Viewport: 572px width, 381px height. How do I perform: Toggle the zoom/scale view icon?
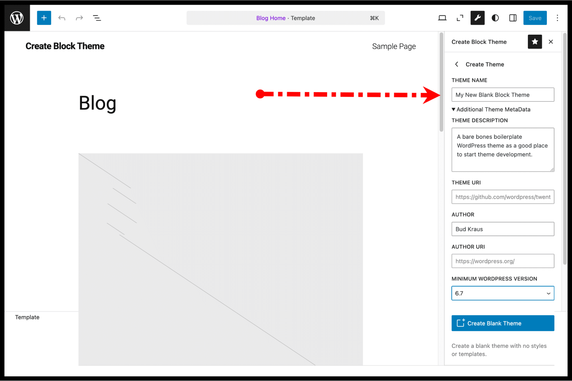pyautogui.click(x=460, y=17)
